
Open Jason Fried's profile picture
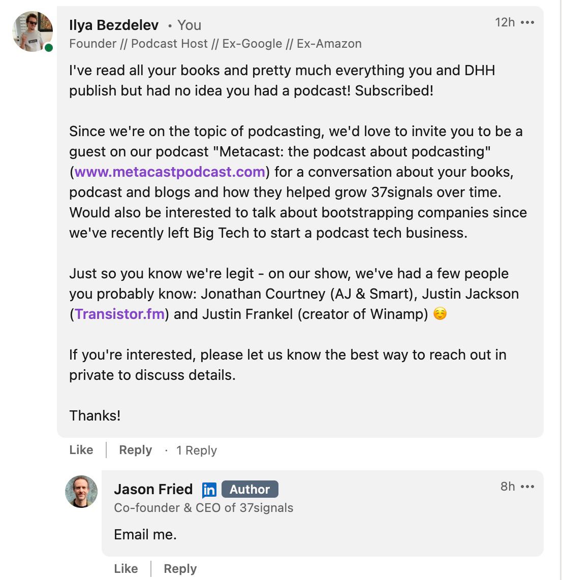click(81, 491)
